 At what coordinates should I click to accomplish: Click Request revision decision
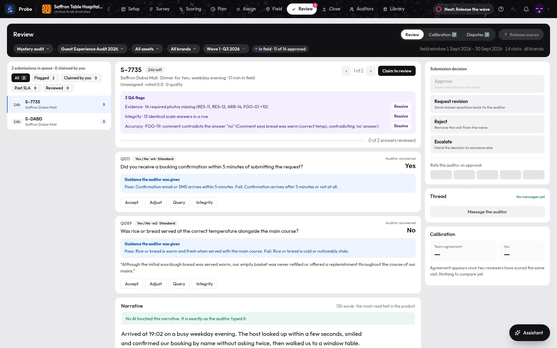pyautogui.click(x=487, y=104)
